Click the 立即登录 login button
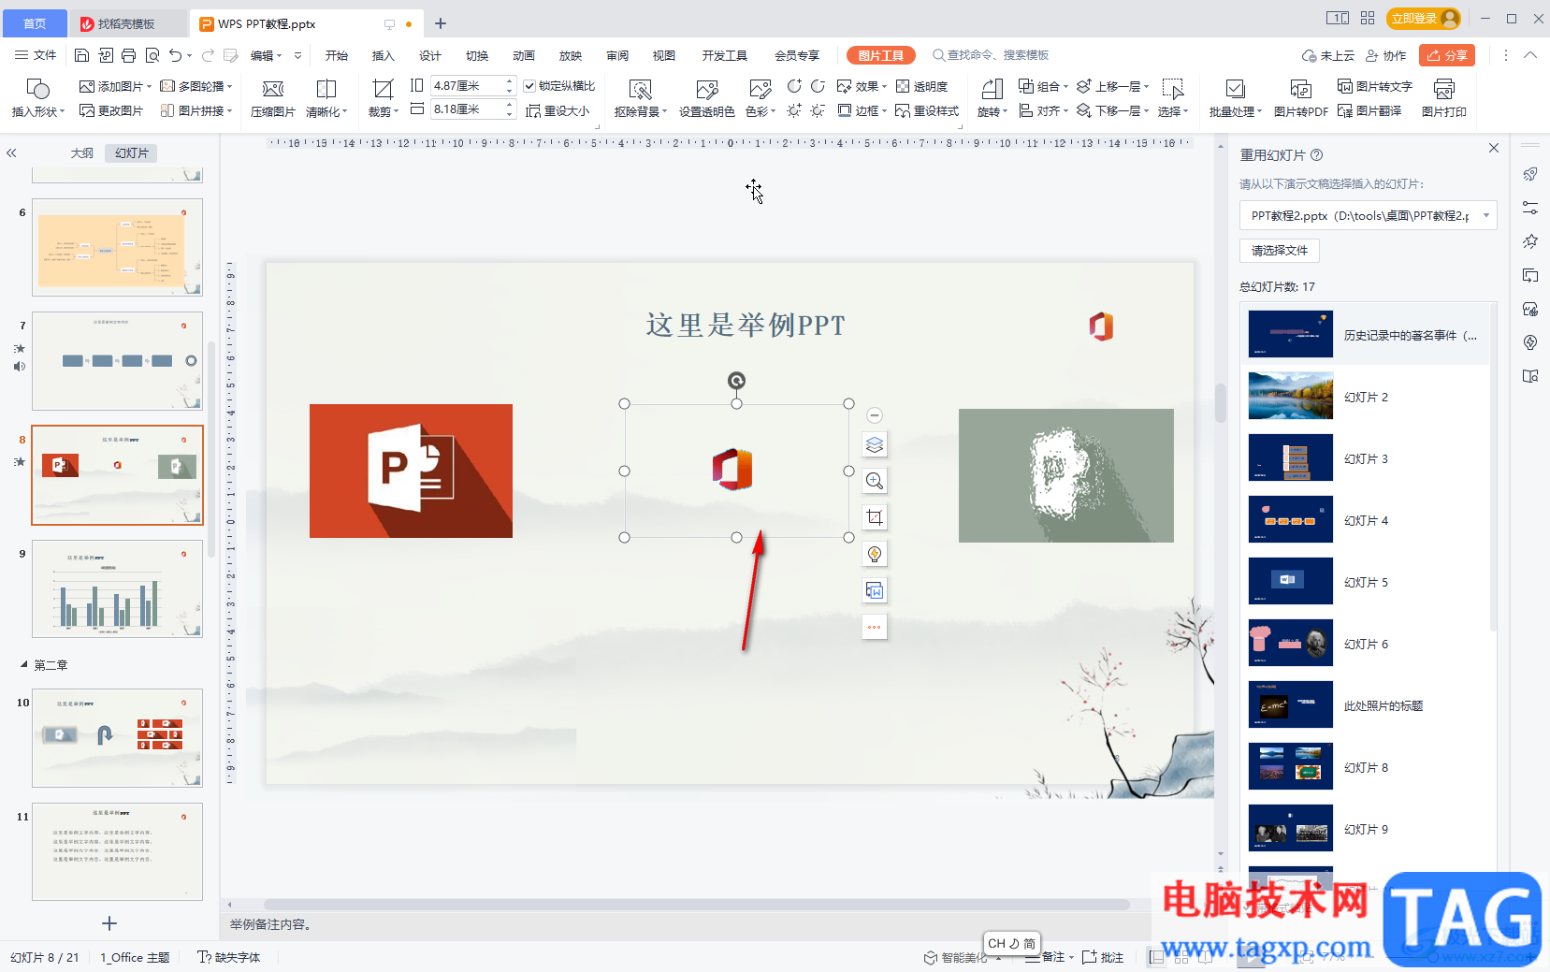 point(1424,18)
